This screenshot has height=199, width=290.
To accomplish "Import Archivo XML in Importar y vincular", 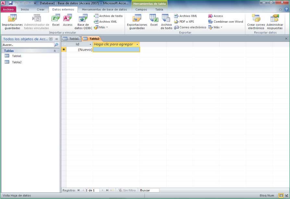I will coord(105,22).
